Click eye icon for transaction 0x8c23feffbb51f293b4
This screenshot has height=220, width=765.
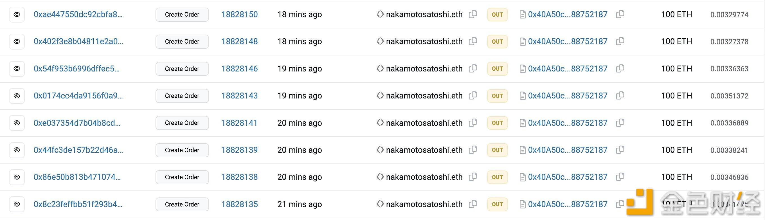17,204
